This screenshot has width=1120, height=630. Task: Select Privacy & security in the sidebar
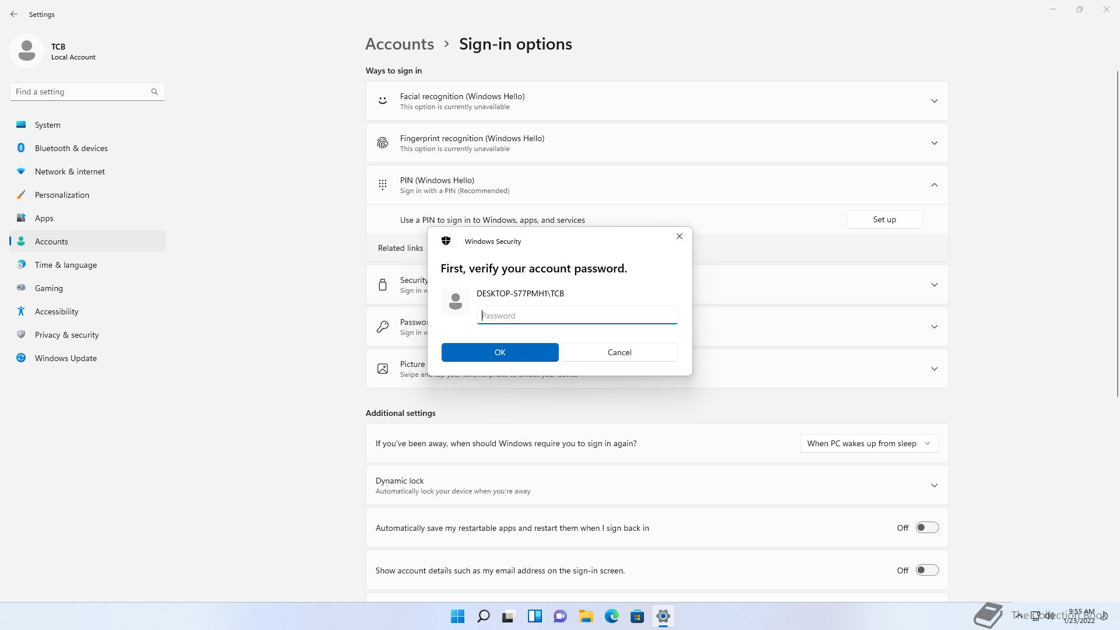pos(66,335)
